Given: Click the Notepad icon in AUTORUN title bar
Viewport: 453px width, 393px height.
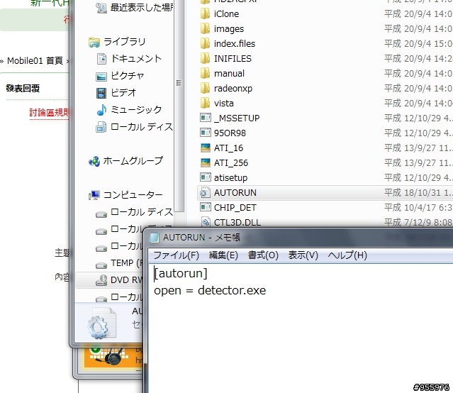Looking at the screenshot, I should tap(155, 238).
